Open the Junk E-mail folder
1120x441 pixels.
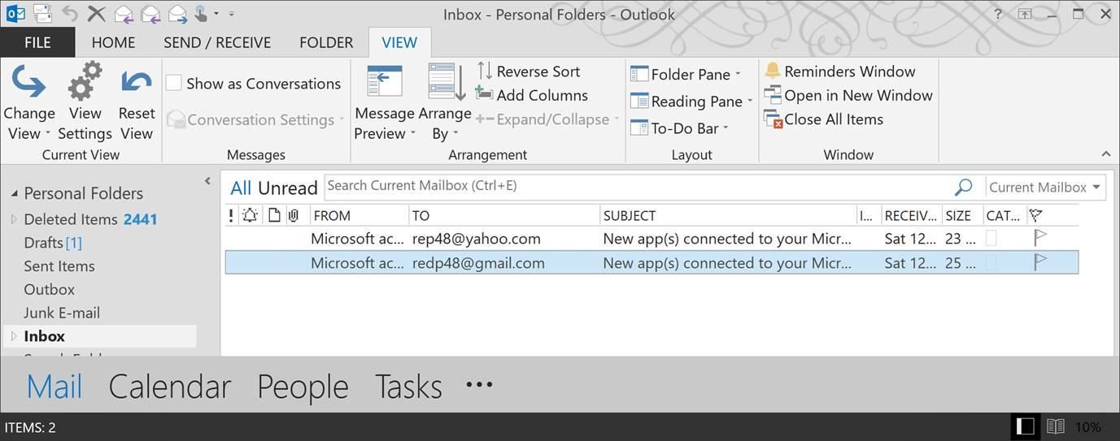62,313
